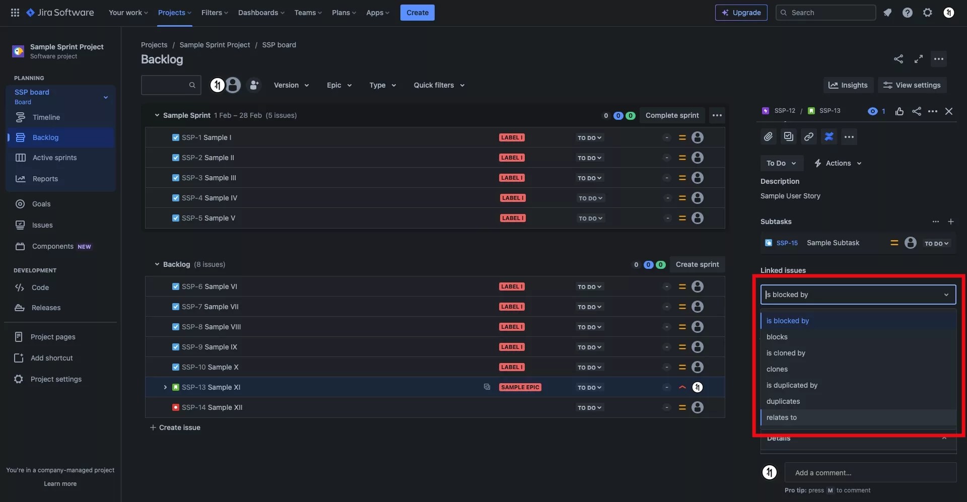Image resolution: width=967 pixels, height=502 pixels.
Task: Click inside the backlog search field
Action: (170, 85)
